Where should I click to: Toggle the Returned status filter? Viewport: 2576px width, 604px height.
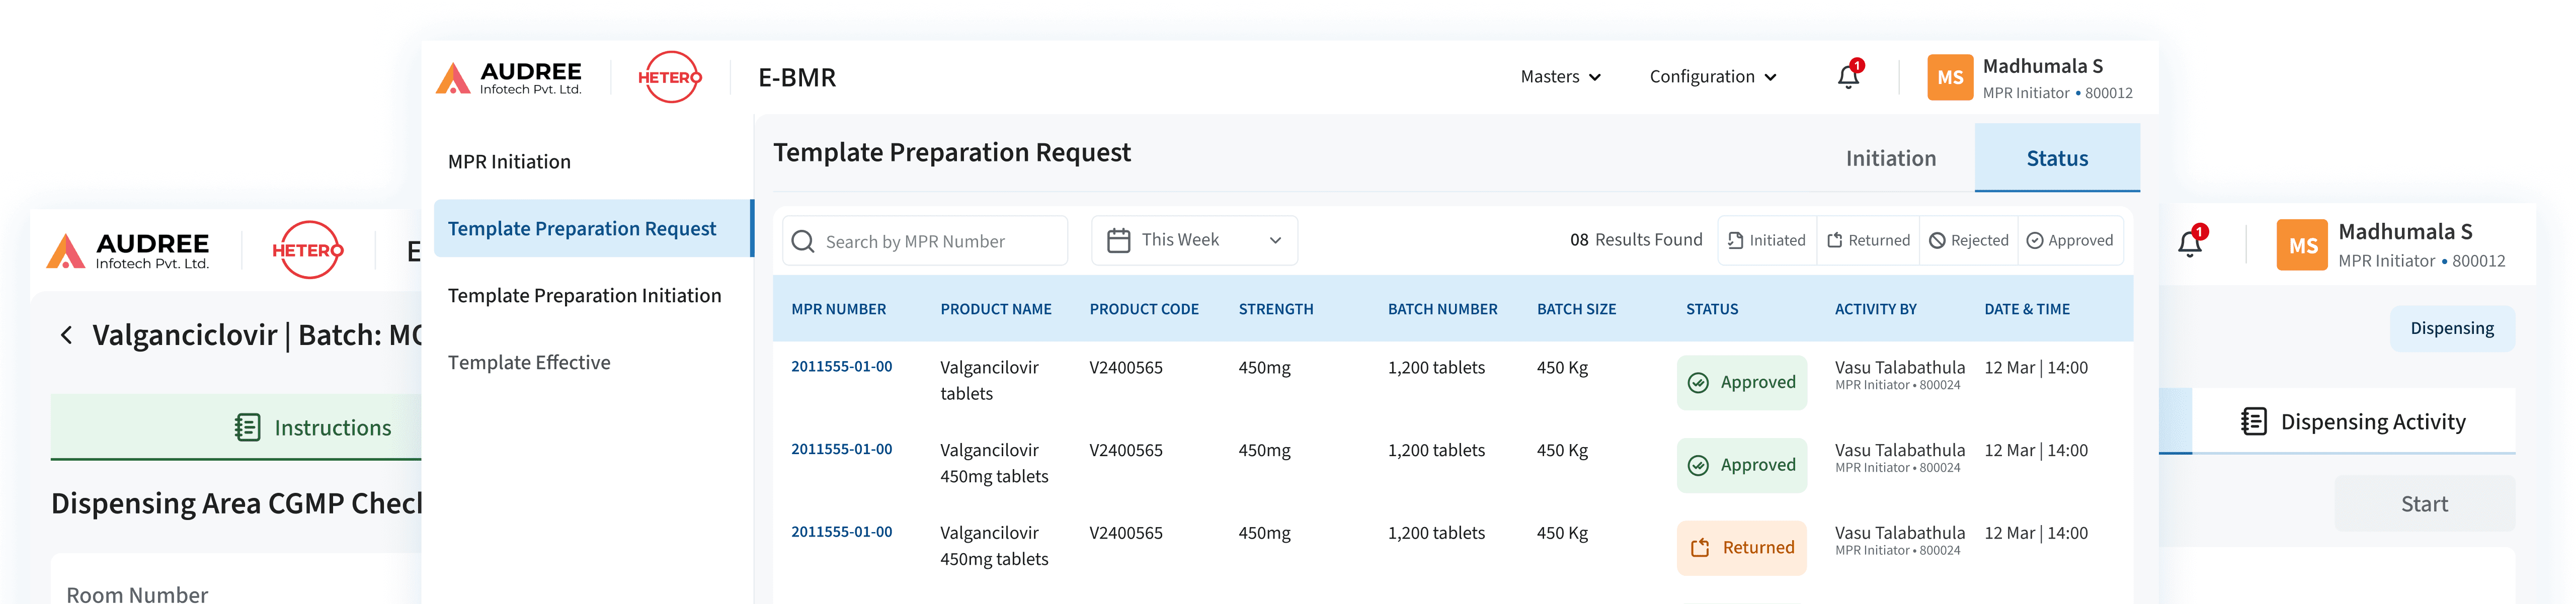[x=1868, y=240]
